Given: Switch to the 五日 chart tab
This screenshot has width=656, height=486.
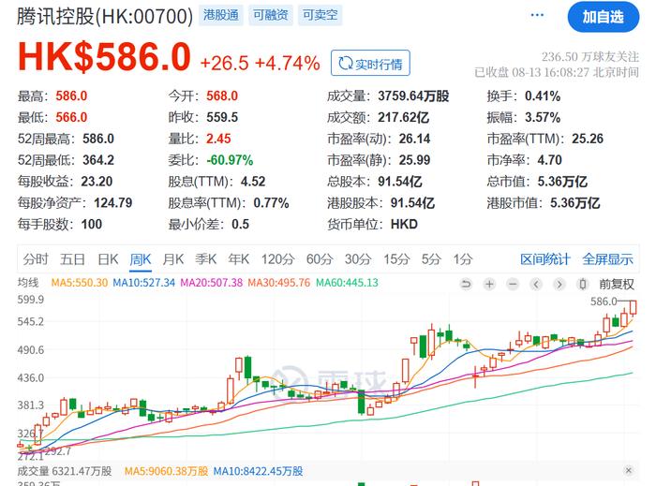Looking at the screenshot, I should 72,259.
